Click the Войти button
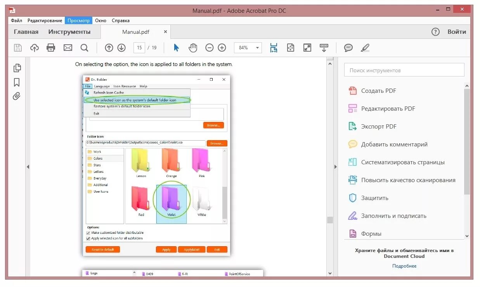 (x=457, y=31)
